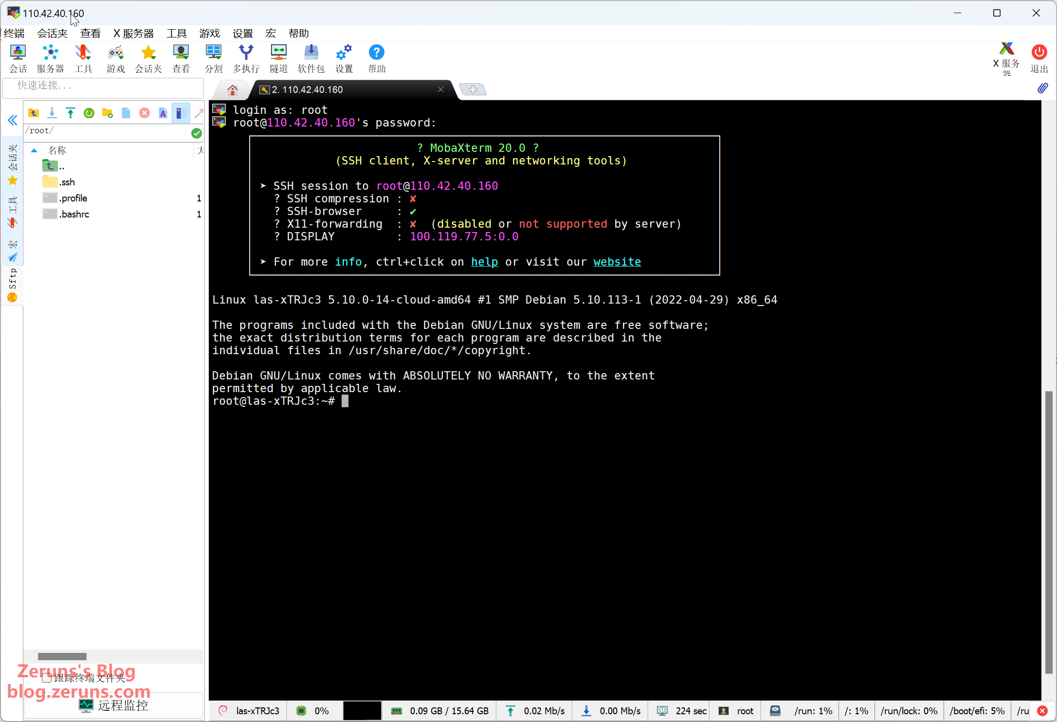Open the 设置 menu

[243, 34]
